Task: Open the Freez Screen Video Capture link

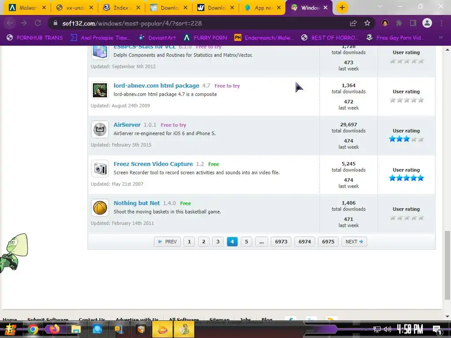Action: pyautogui.click(x=153, y=164)
